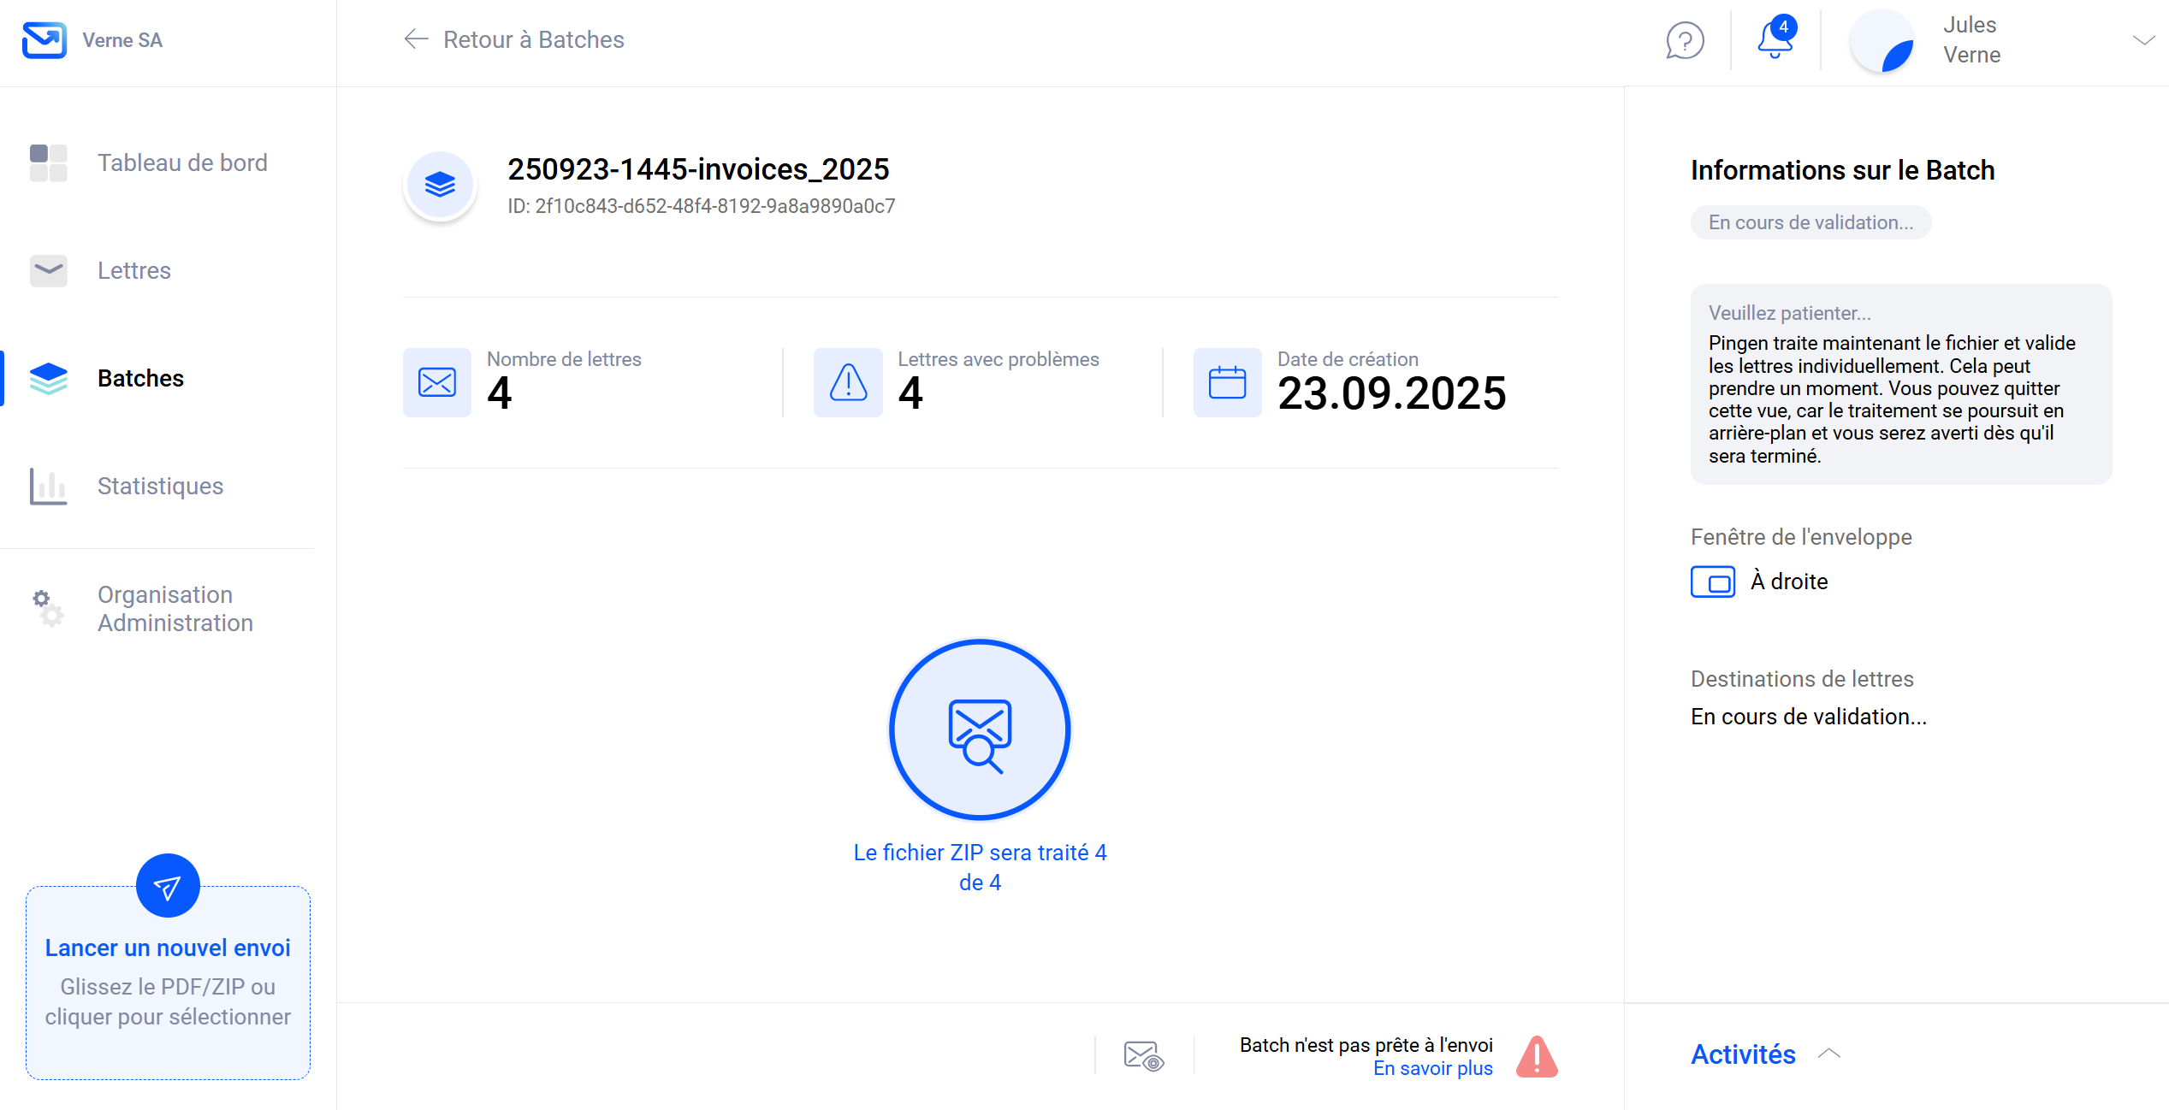The image size is (2169, 1110).
Task: Click the paper plane send icon
Action: point(168,886)
